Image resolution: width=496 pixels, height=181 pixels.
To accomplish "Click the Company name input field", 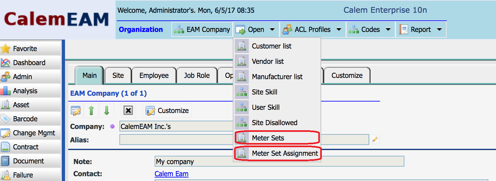I will click(176, 126).
